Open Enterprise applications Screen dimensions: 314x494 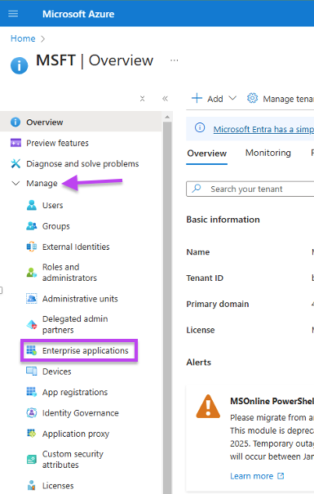tap(86, 350)
